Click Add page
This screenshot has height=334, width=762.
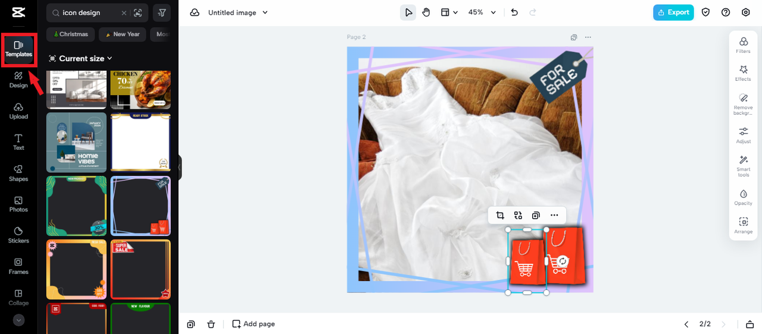coord(254,324)
